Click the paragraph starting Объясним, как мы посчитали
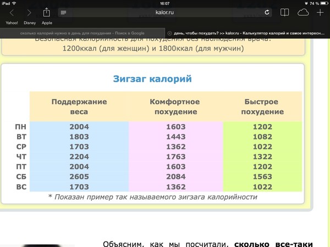Screen dimensions: 330x247 point(208,244)
